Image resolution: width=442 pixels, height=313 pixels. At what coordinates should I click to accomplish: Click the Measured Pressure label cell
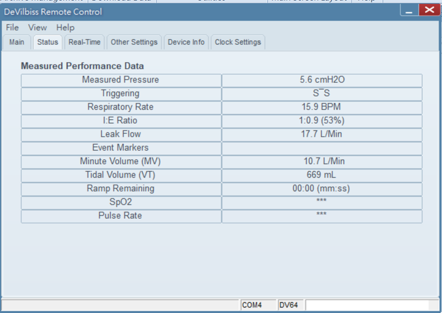tap(121, 80)
